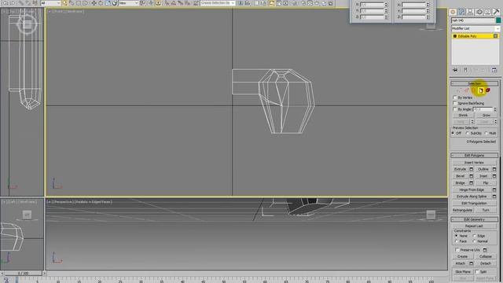Select Polygon sub-object level icon

(x=480, y=90)
